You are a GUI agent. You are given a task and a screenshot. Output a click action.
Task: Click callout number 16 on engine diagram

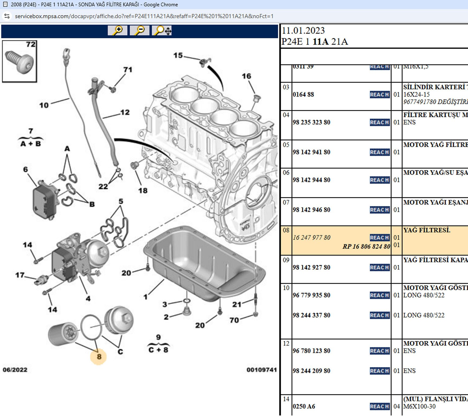tap(246, 76)
